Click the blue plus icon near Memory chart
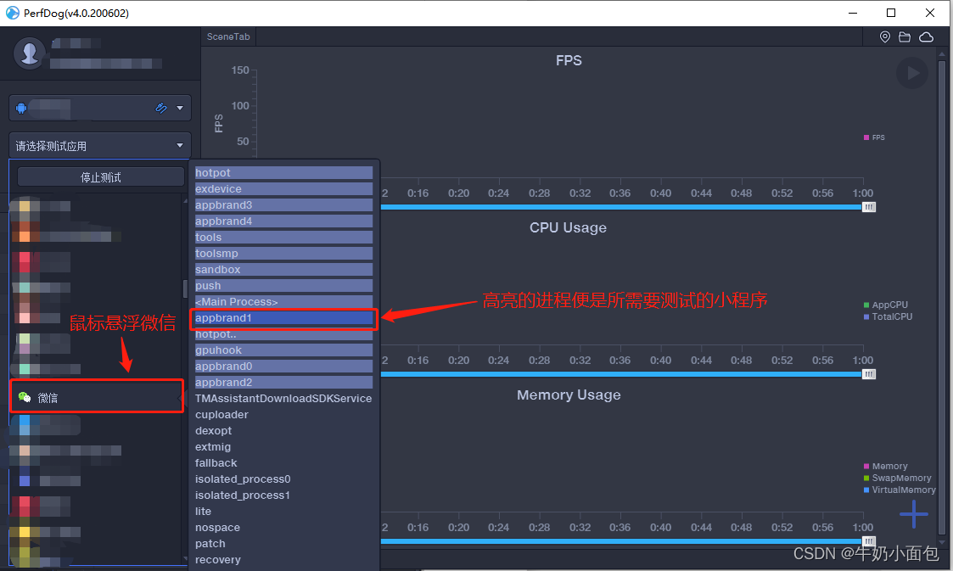Screen dimensions: 953x571 [914, 513]
